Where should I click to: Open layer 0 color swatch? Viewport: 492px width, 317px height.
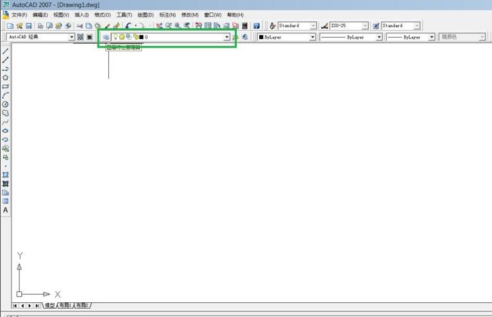click(141, 37)
